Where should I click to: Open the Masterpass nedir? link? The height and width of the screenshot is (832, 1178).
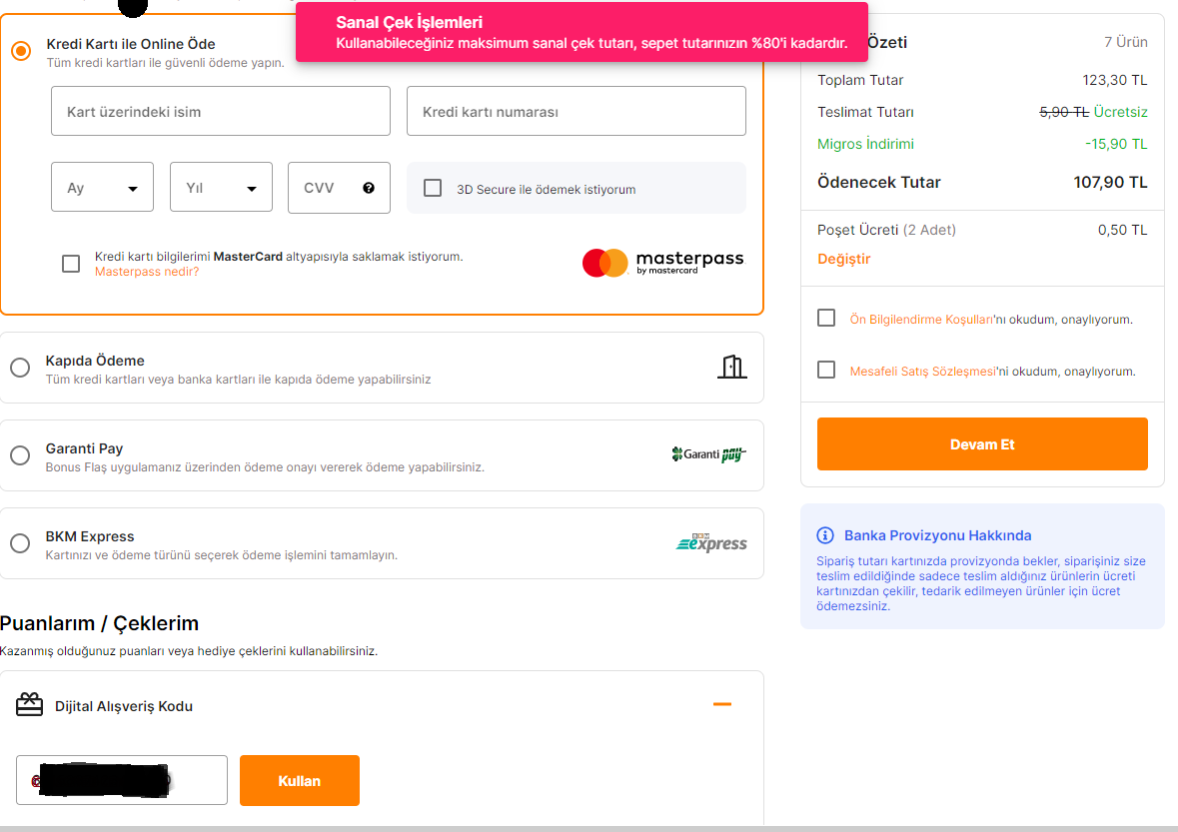147,272
